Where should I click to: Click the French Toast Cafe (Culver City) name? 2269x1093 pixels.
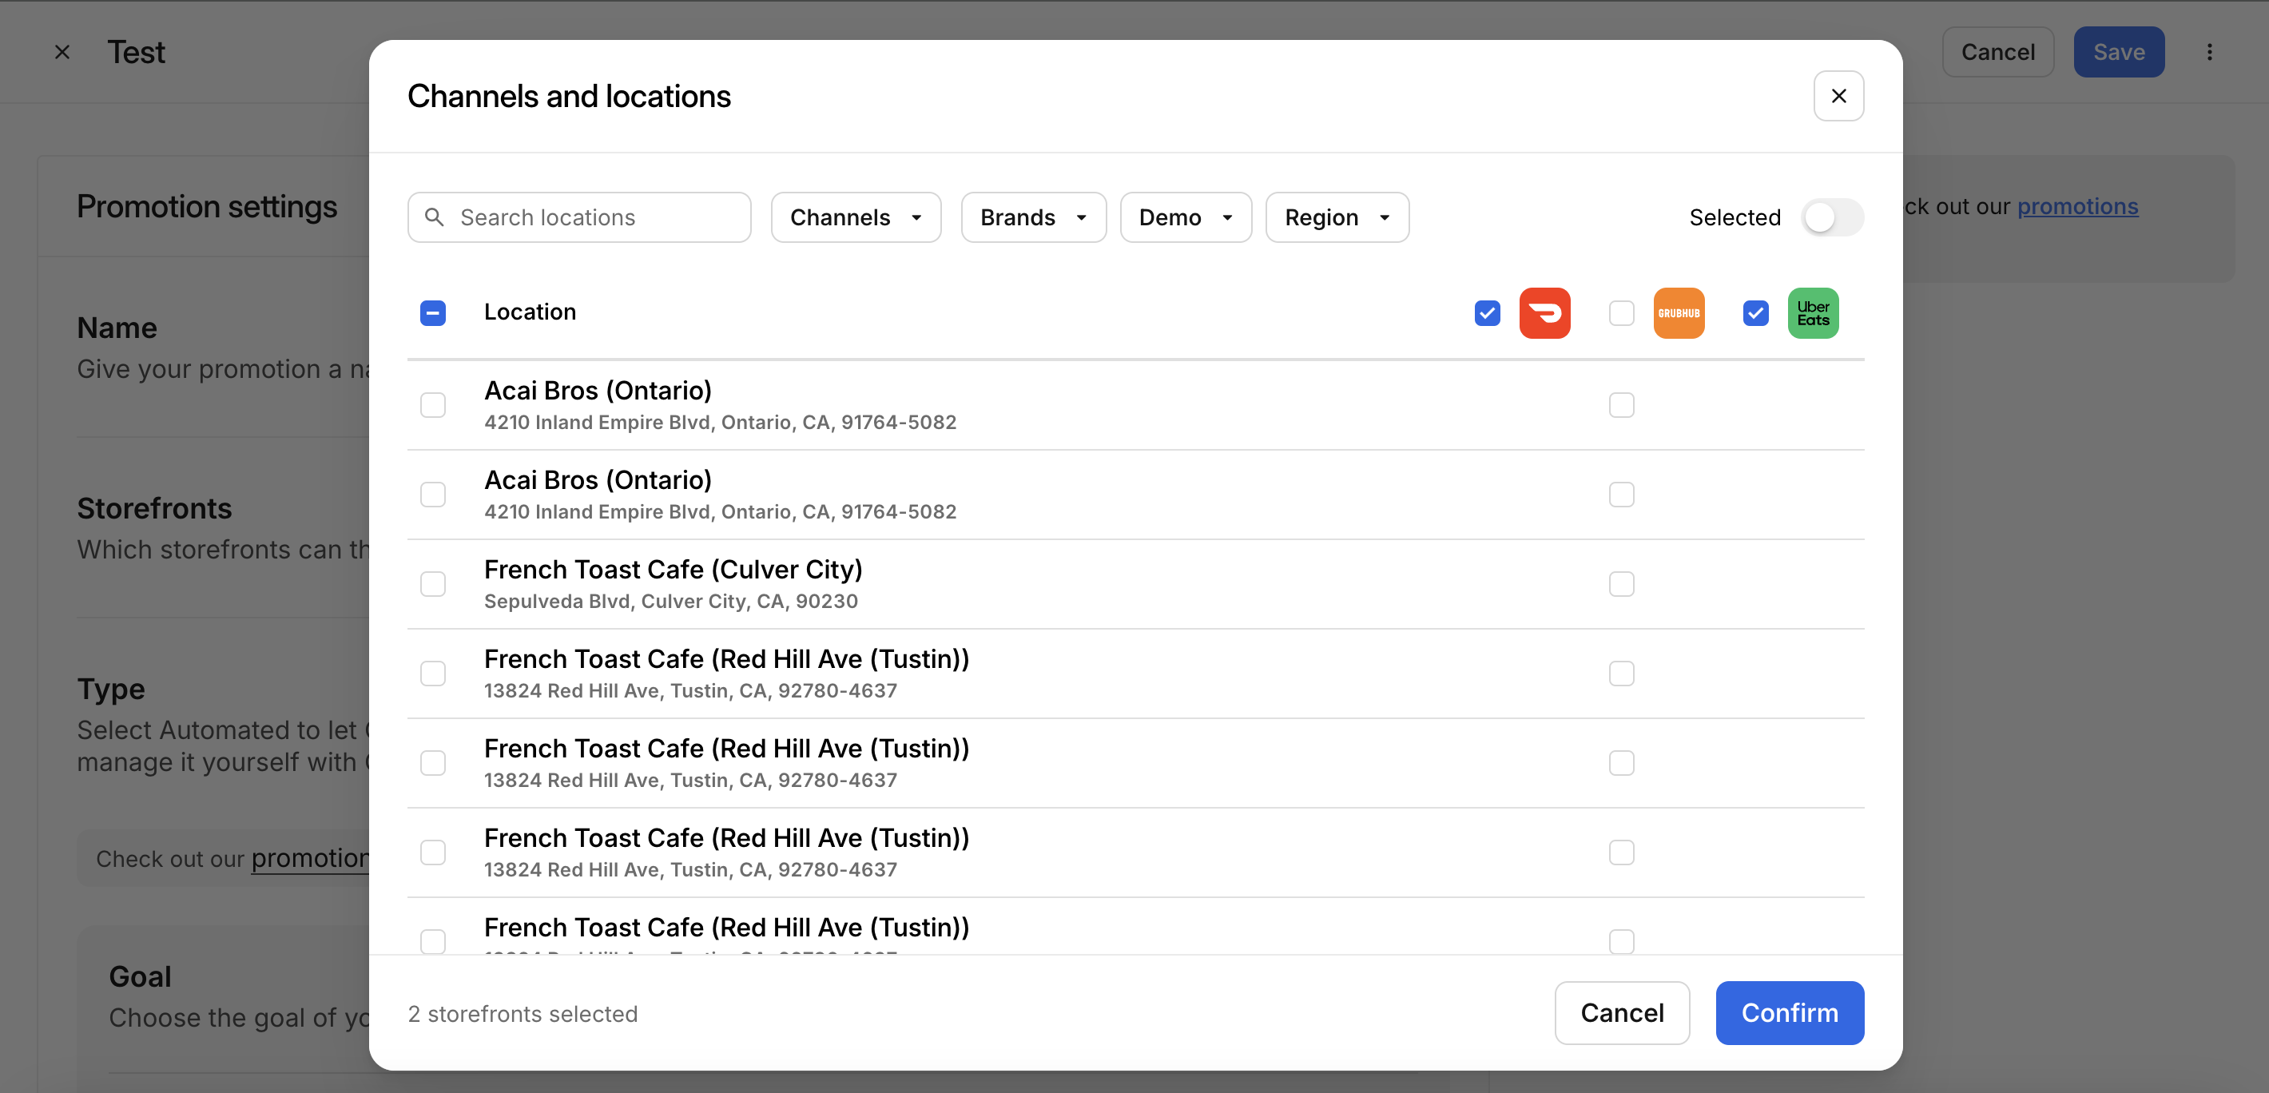click(x=673, y=569)
